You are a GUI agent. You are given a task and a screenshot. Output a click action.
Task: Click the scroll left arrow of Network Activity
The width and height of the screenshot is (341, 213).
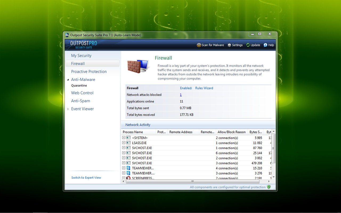point(123,181)
